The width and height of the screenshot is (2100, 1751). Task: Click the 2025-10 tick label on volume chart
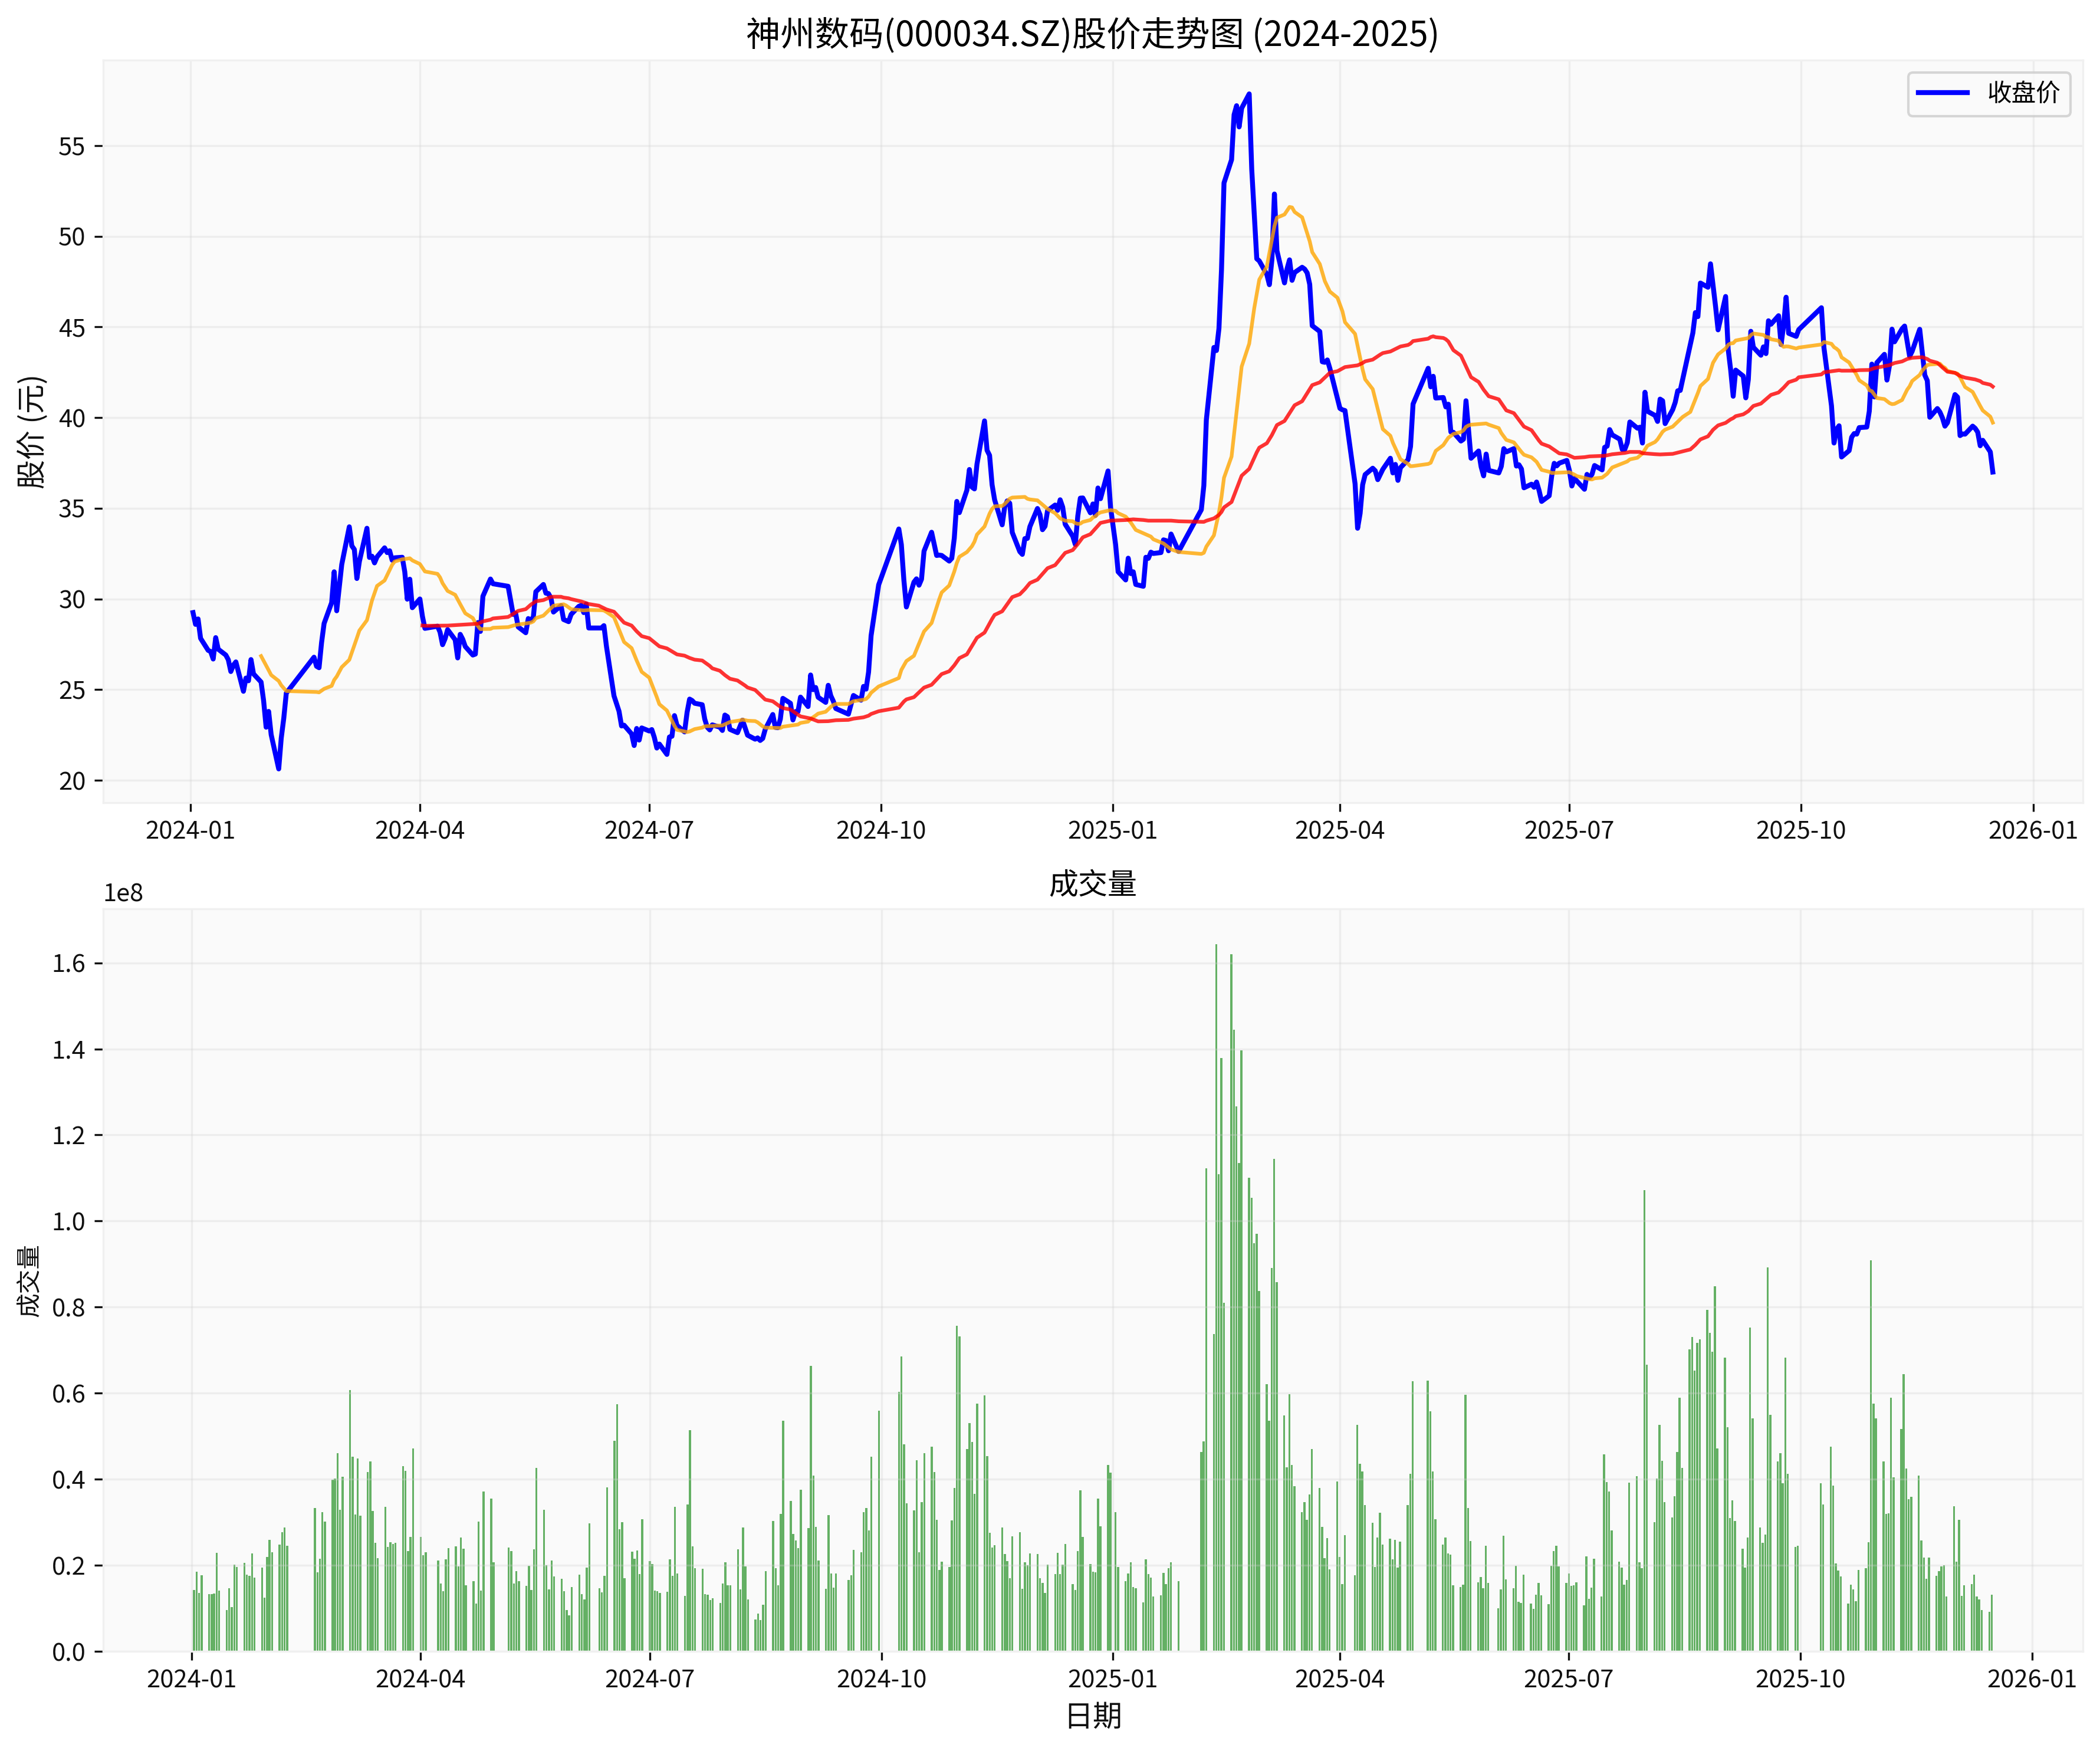coord(1800,1679)
